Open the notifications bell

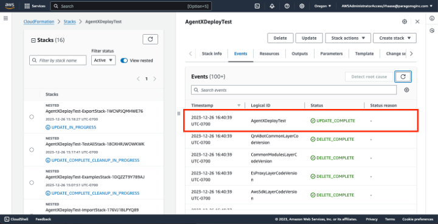click(272, 6)
